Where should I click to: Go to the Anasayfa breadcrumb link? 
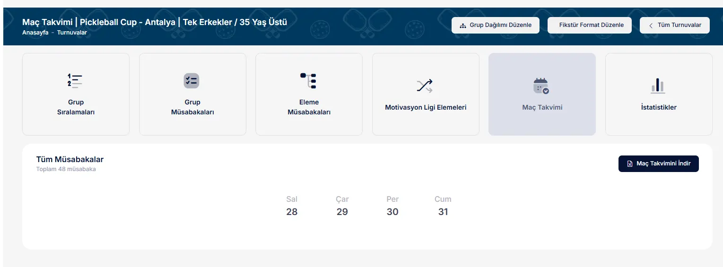coord(35,33)
